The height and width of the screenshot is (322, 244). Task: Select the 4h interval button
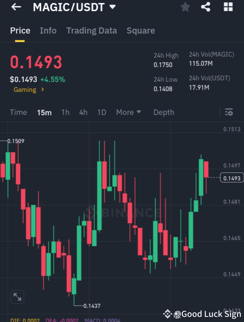coord(83,112)
